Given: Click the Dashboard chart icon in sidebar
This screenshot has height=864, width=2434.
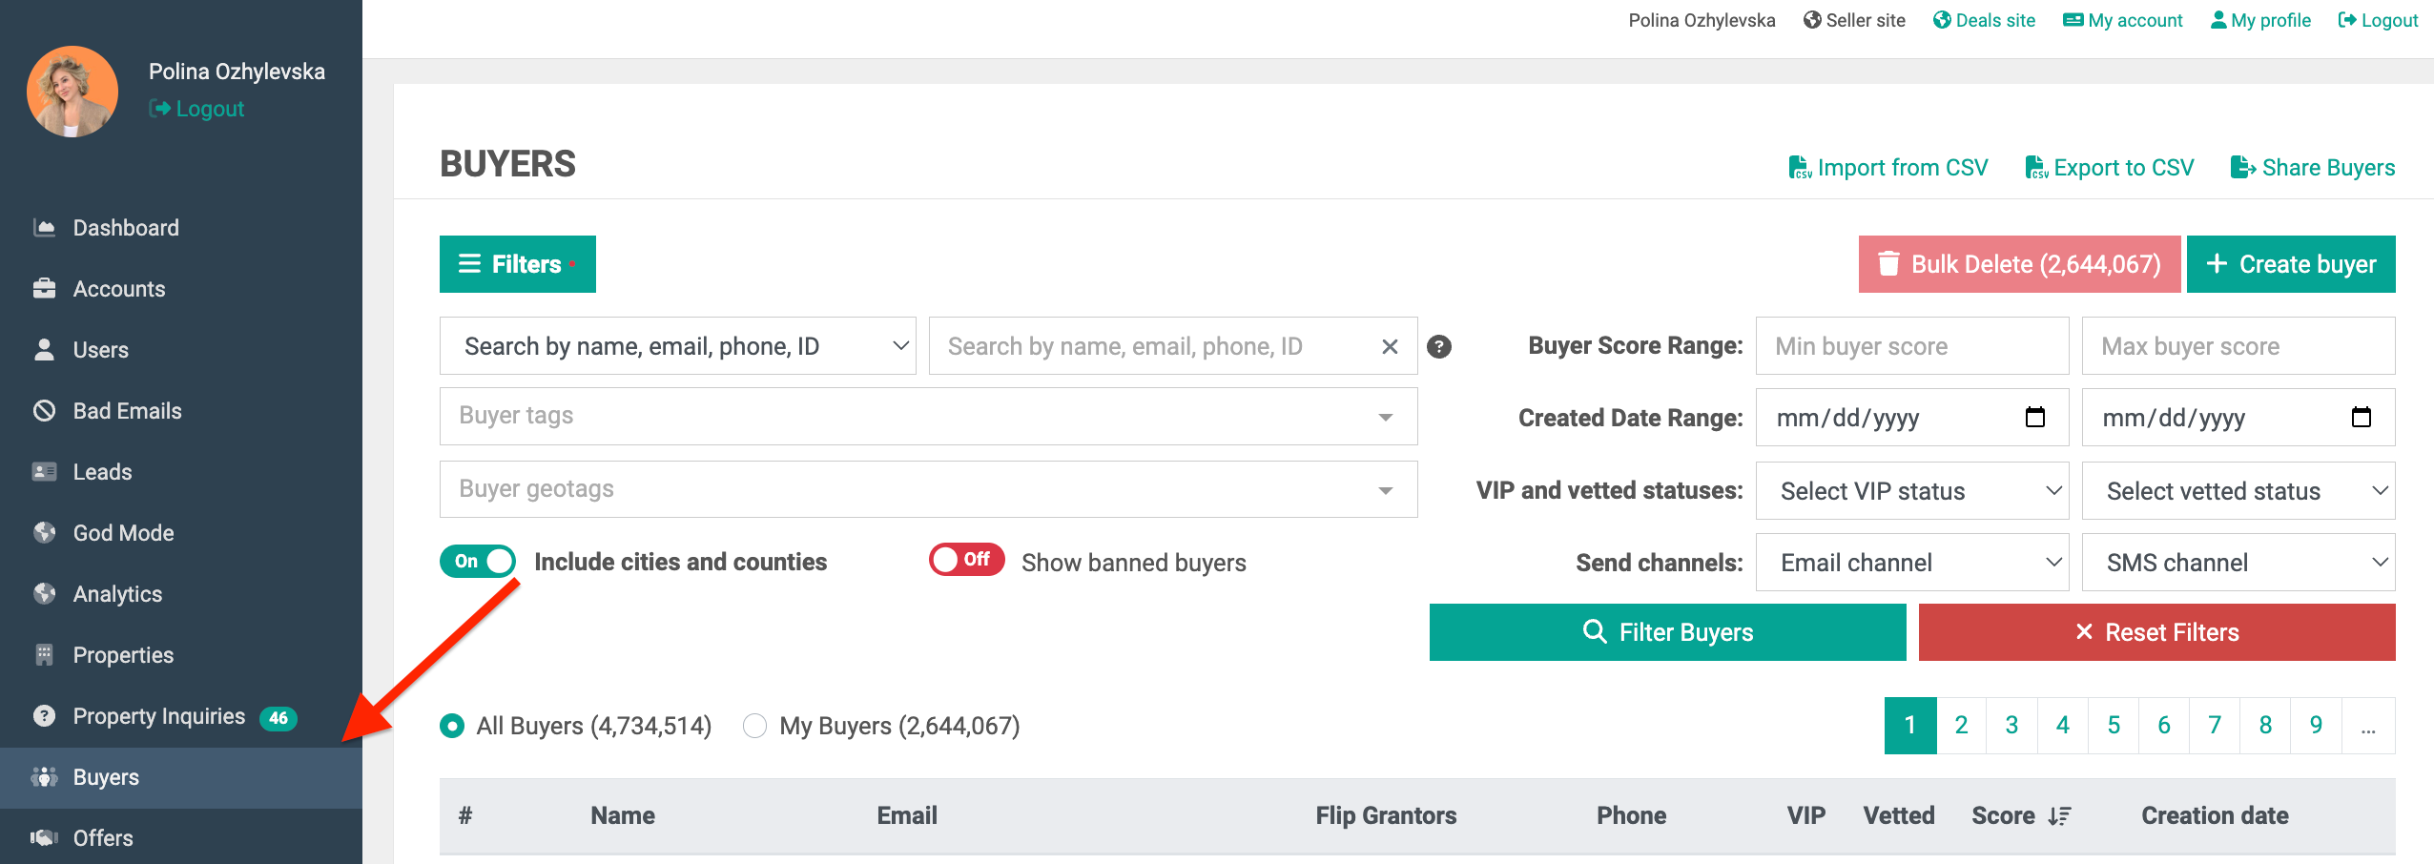Looking at the screenshot, I should click(x=44, y=228).
